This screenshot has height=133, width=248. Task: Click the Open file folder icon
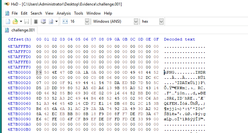(15, 21)
